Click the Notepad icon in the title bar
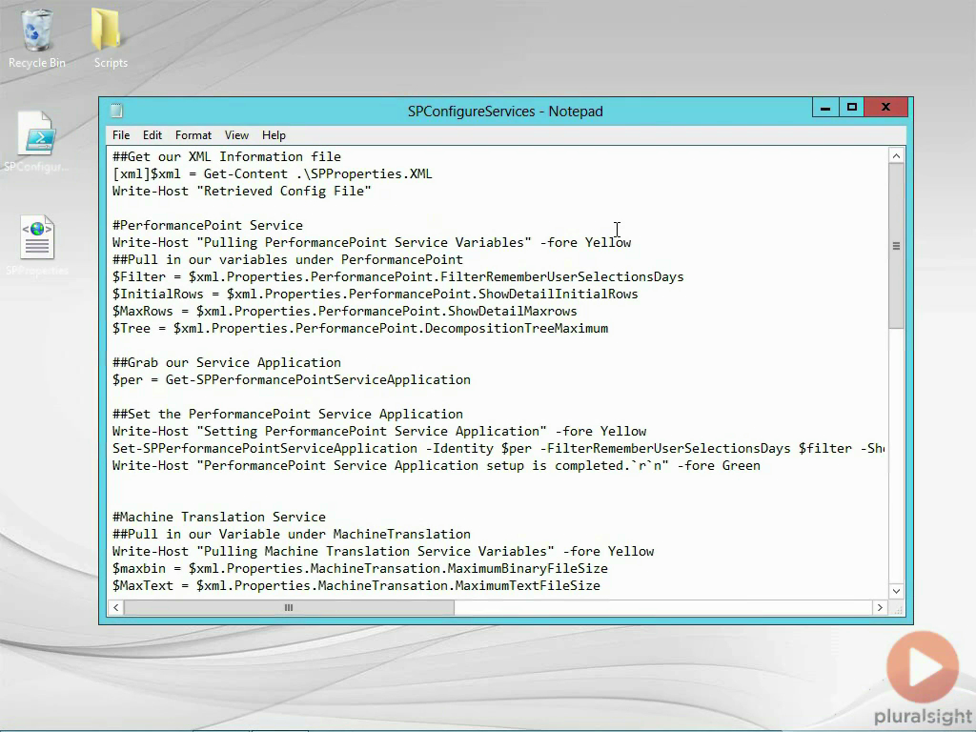This screenshot has height=732, width=976. 116,111
